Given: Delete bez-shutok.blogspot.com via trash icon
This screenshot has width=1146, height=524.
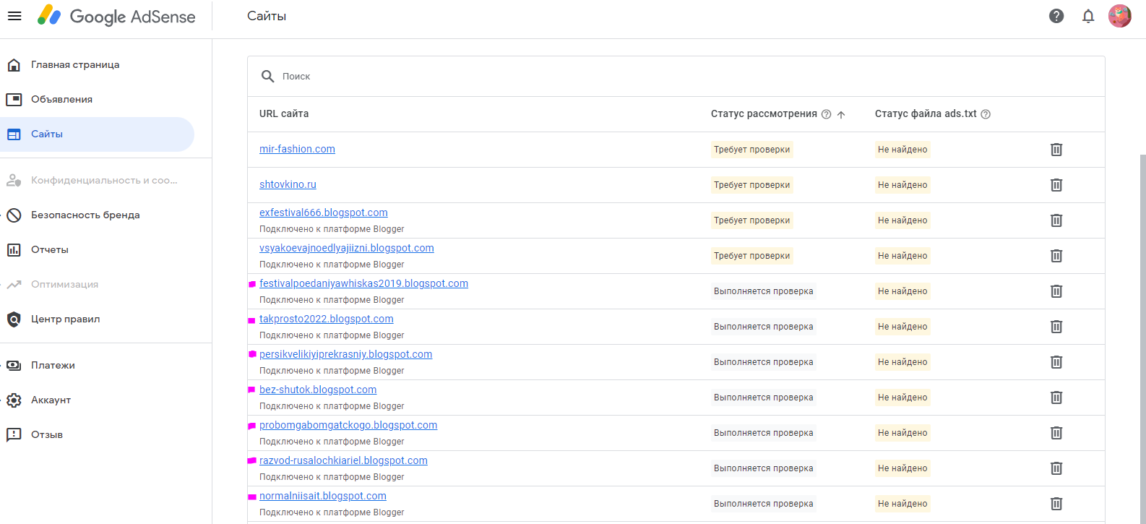Looking at the screenshot, I should coord(1056,398).
